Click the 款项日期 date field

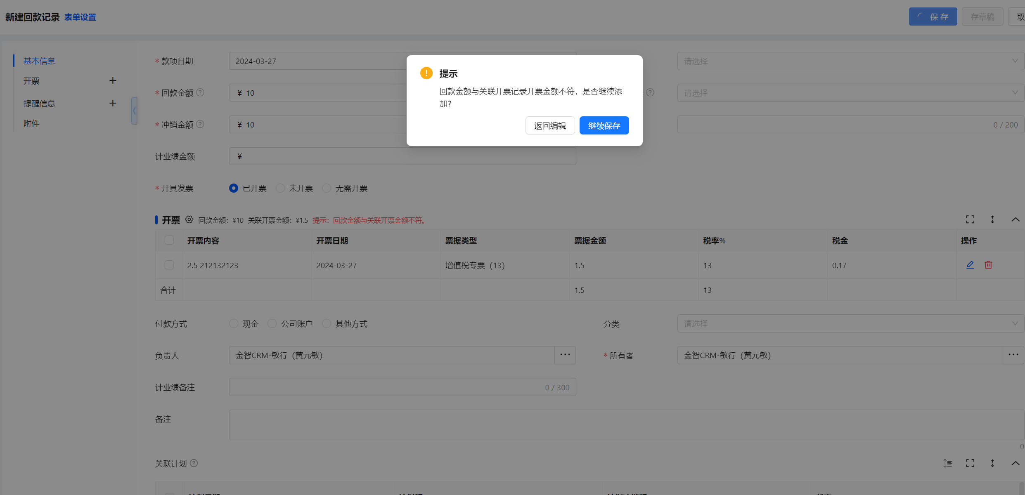pyautogui.click(x=402, y=61)
